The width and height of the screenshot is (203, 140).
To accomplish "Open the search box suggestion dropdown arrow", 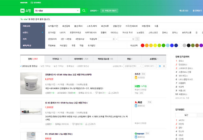I will [x=78, y=10].
